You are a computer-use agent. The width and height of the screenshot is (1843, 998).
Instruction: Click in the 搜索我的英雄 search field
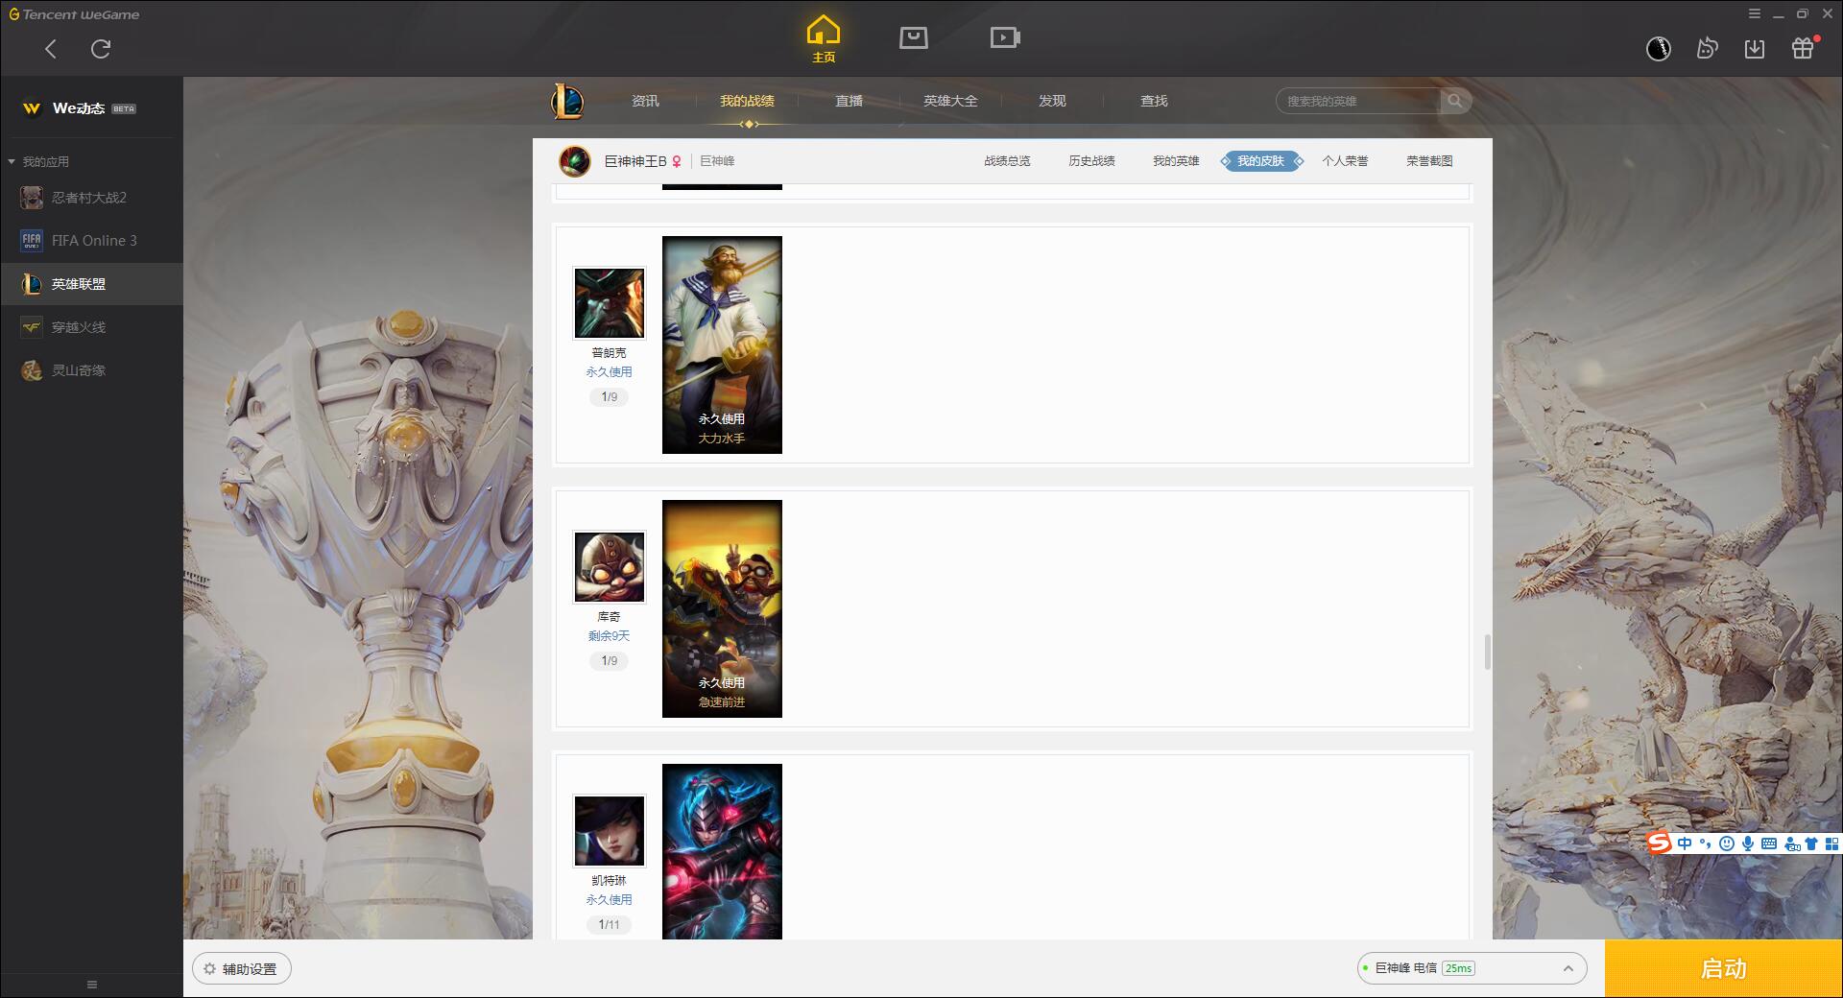pyautogui.click(x=1358, y=101)
